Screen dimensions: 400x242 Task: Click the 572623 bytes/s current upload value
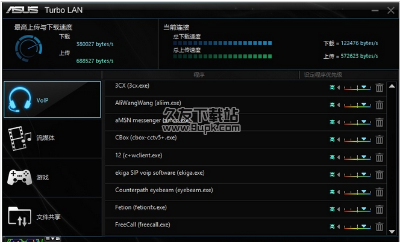click(359, 56)
